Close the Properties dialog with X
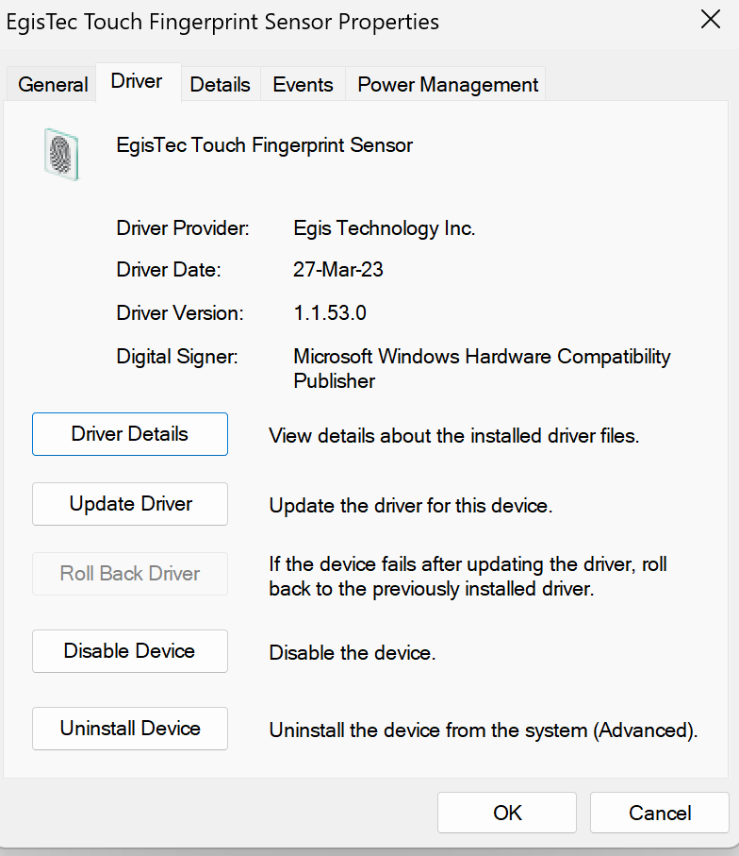The image size is (739, 856). 710,20
